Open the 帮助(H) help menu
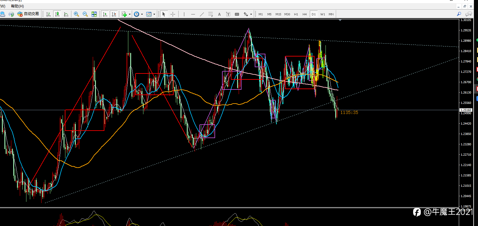This screenshot has width=478, height=226. click(x=17, y=6)
